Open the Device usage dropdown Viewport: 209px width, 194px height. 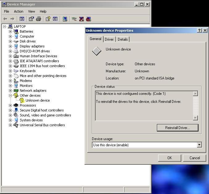click(x=199, y=145)
